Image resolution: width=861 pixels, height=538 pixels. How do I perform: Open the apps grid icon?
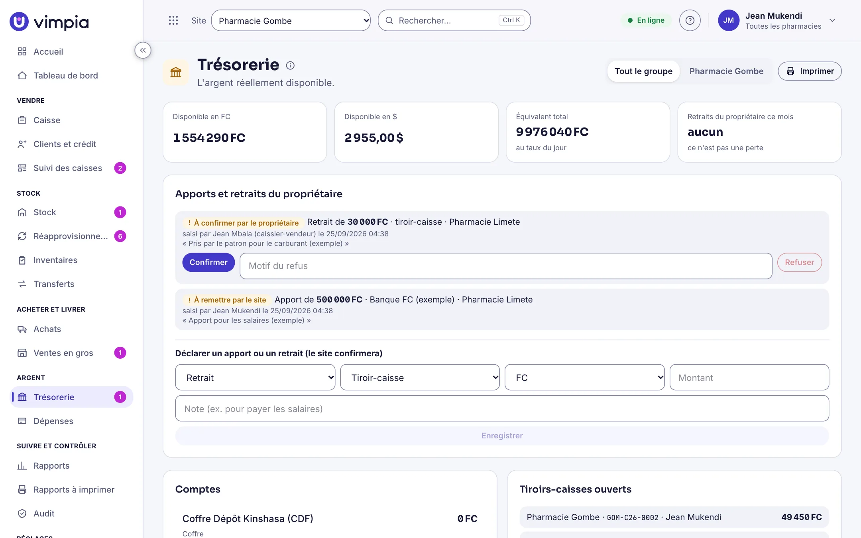point(173,20)
